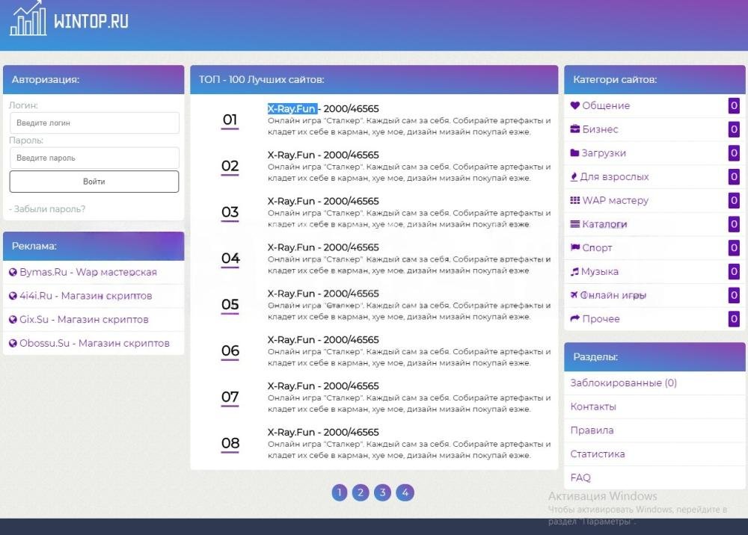Open the first-ranked X-Ray.Fun site title
The width and height of the screenshot is (748, 535).
click(x=292, y=109)
